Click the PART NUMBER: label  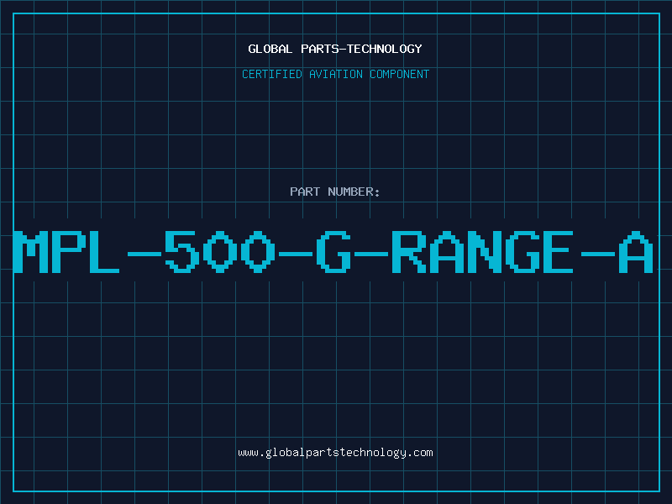coord(335,192)
